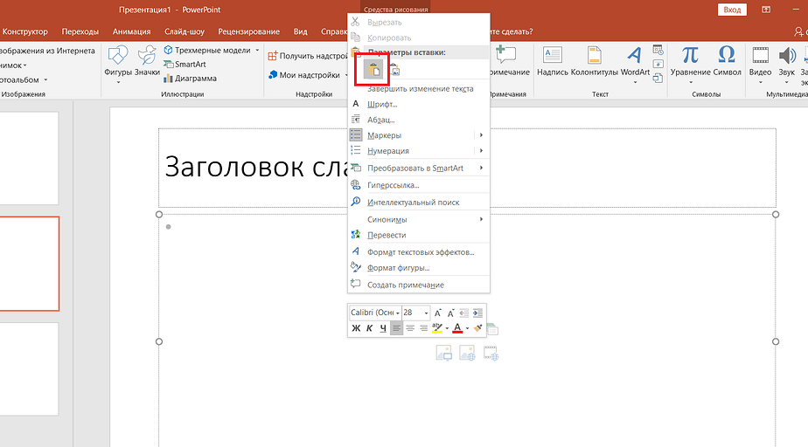Click the Вход sign-in button
The width and height of the screenshot is (808, 447).
(x=731, y=10)
